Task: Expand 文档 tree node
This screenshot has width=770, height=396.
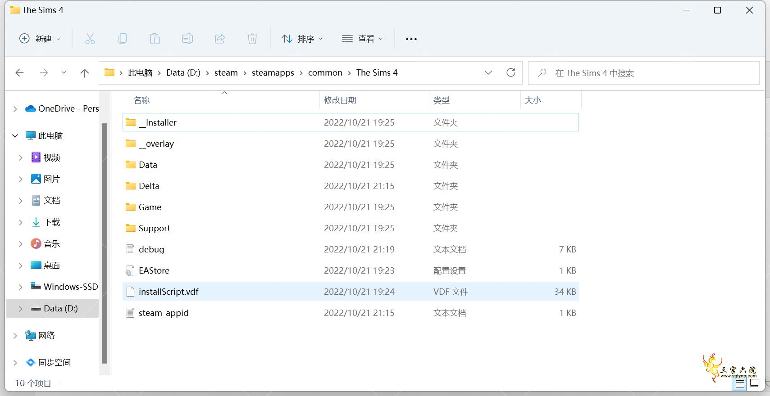Action: (x=20, y=201)
